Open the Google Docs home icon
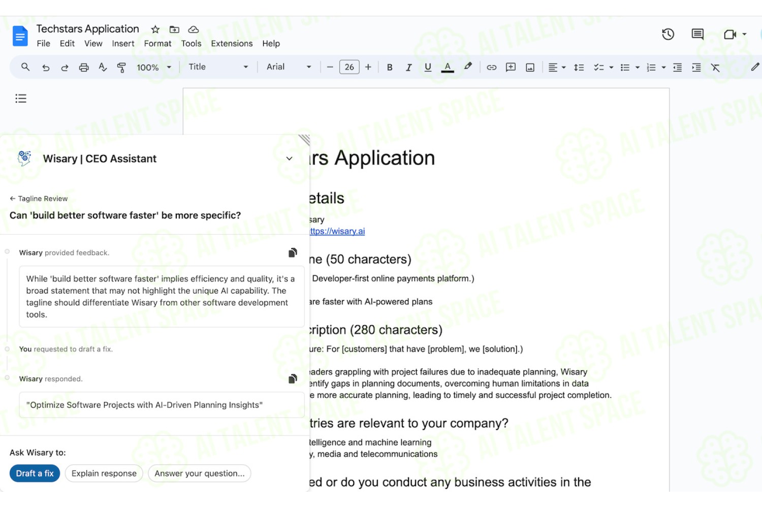This screenshot has height=508, width=762. 20,36
